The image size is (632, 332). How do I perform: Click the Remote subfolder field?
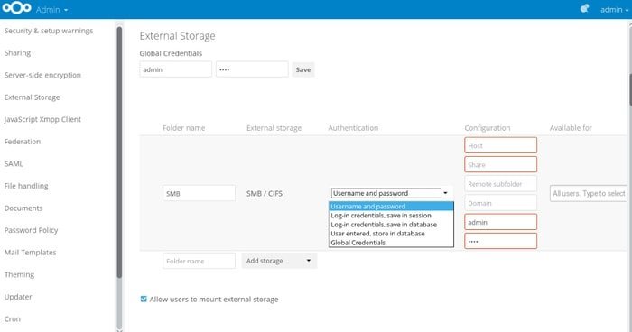click(x=500, y=184)
